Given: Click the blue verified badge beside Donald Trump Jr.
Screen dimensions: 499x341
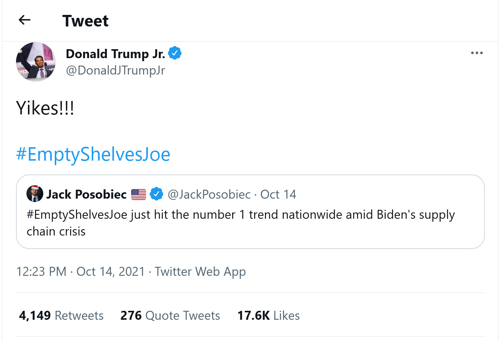Looking at the screenshot, I should point(175,53).
